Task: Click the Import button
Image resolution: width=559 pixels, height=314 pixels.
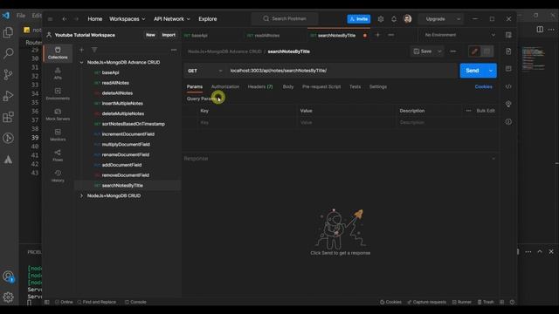Action: (x=169, y=35)
